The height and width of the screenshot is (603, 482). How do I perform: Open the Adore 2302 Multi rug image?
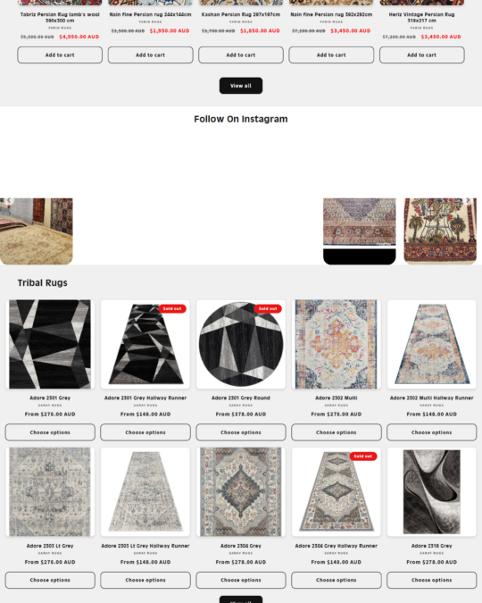coord(337,344)
